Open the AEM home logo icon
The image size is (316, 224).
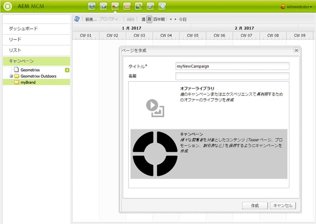pos(8,6)
